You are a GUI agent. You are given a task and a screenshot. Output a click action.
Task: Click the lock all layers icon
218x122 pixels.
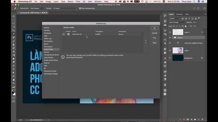186,26
